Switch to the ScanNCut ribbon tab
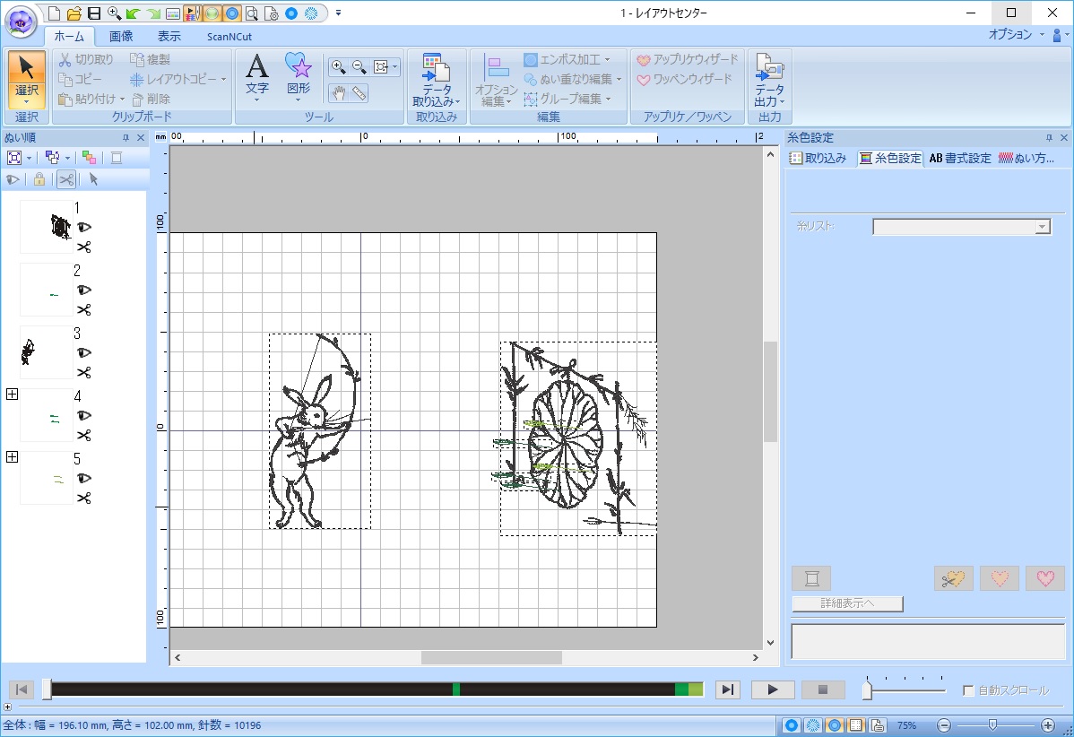Image resolution: width=1074 pixels, height=737 pixels. click(x=230, y=36)
